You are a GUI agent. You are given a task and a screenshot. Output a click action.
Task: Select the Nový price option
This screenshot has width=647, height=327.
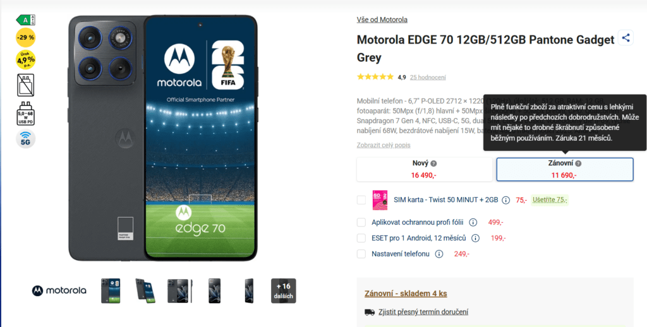(425, 169)
